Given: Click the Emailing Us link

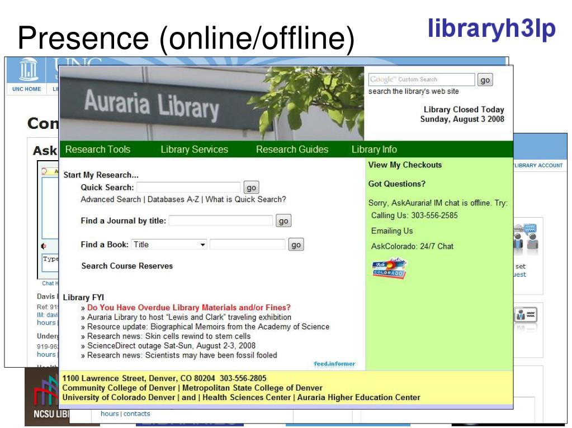Looking at the screenshot, I should tap(392, 231).
